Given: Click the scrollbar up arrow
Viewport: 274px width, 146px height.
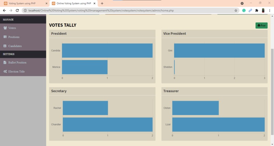Looking at the screenshot, I should click(x=272, y=16).
